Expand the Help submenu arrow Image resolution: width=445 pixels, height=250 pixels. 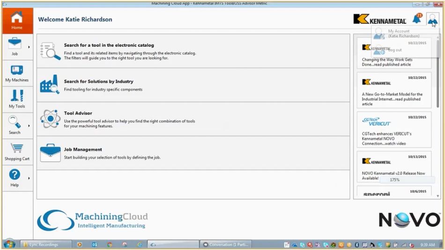click(x=29, y=178)
